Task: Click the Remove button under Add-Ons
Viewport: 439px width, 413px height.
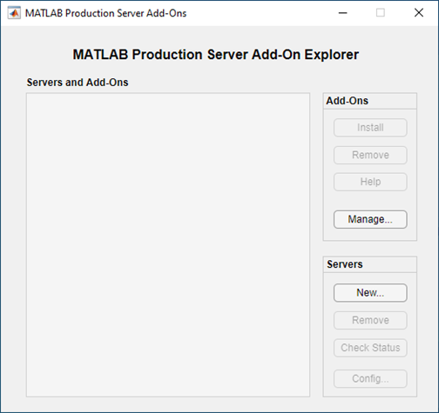Action: [x=370, y=155]
